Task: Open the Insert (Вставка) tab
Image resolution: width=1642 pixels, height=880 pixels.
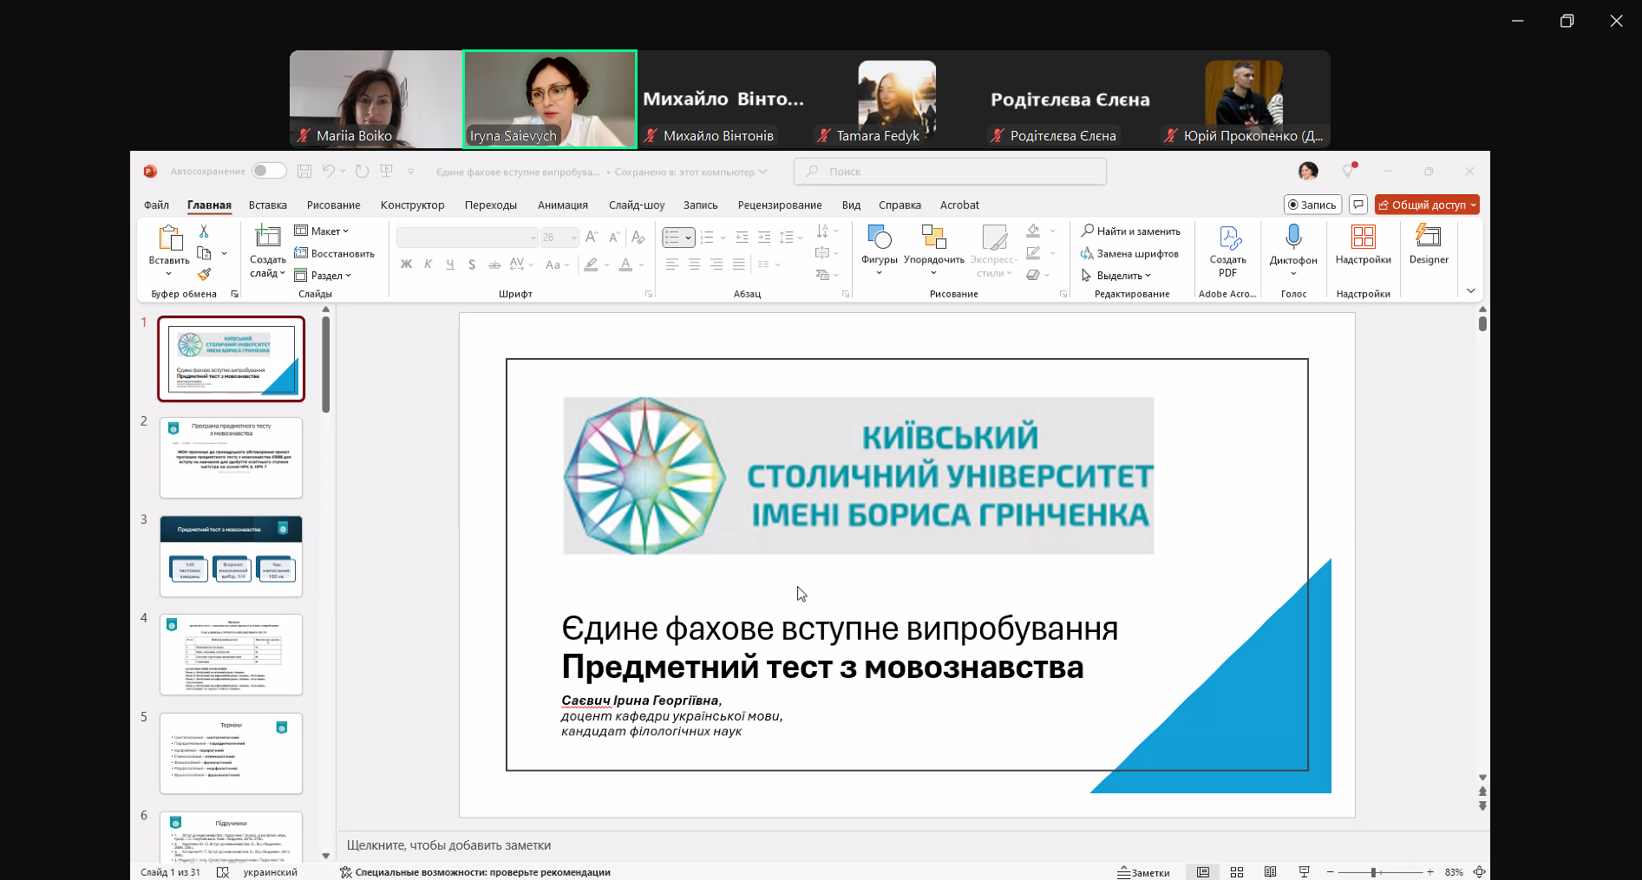Action: click(267, 205)
